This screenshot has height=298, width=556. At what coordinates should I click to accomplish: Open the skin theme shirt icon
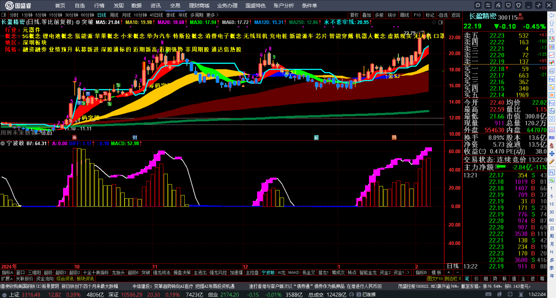click(518, 5)
